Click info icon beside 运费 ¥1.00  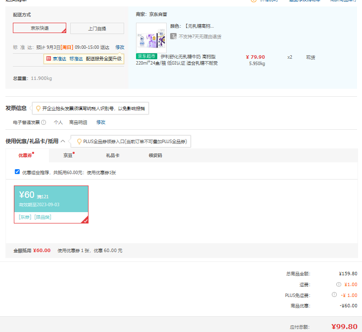(339, 284)
